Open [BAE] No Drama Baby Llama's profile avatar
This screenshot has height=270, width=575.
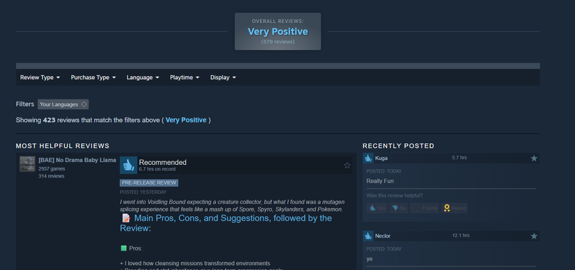pos(27,164)
